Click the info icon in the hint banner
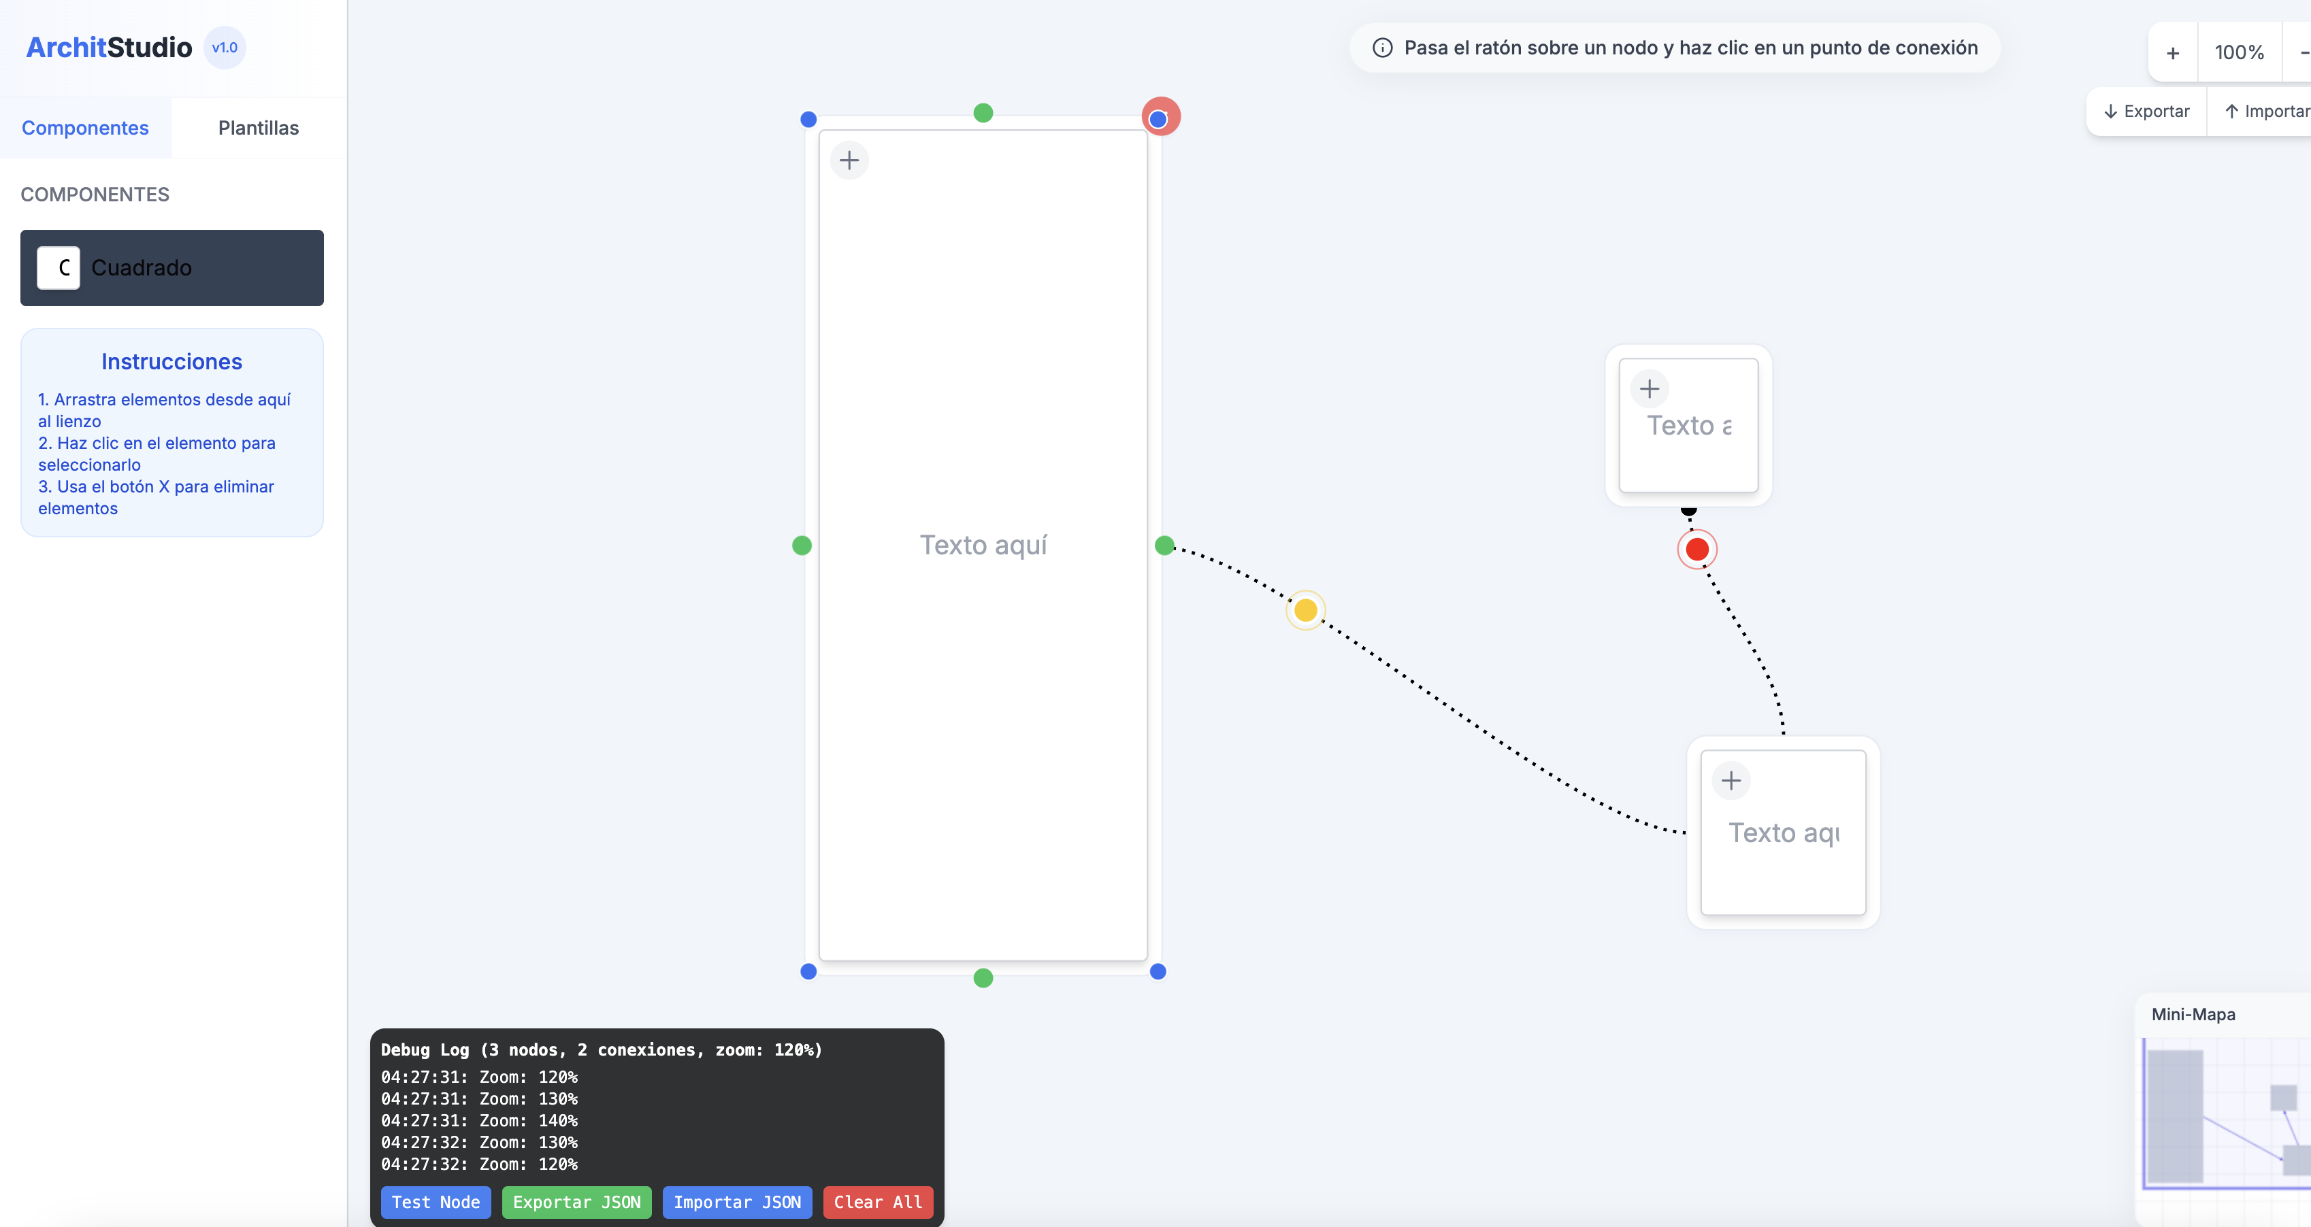Screen dimensions: 2311x1227 click(1383, 48)
